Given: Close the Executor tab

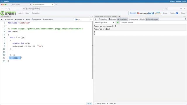Looking at the screenshot, I should point(120,17).
